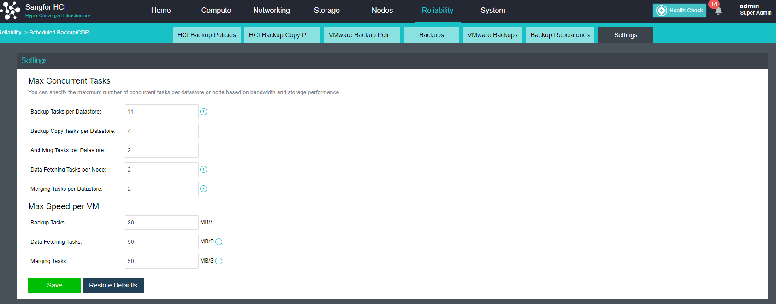Select the Max Speed Backup Tasks field

(x=161, y=223)
